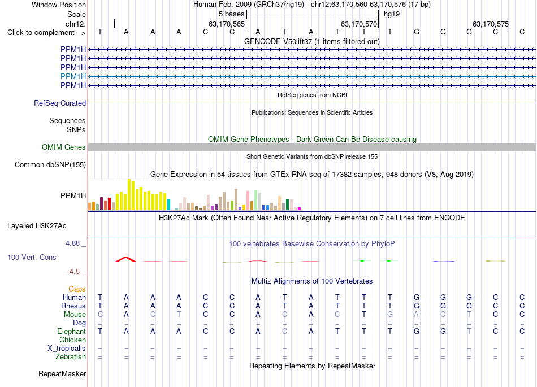
Task: Click ruler coordinate '63,170,565'
Action: tap(227, 24)
